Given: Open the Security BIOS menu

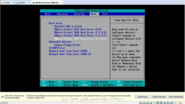Looking at the screenshot, I should pyautogui.click(x=79, y=14).
